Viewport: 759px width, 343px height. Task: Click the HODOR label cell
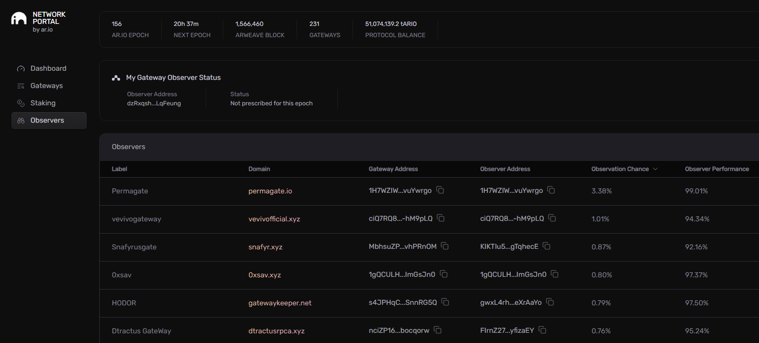[124, 303]
